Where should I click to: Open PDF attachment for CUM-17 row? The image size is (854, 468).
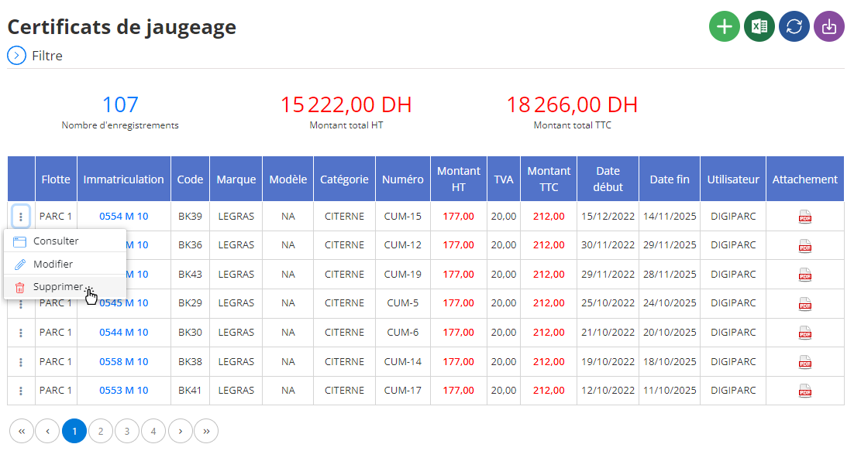[804, 391]
